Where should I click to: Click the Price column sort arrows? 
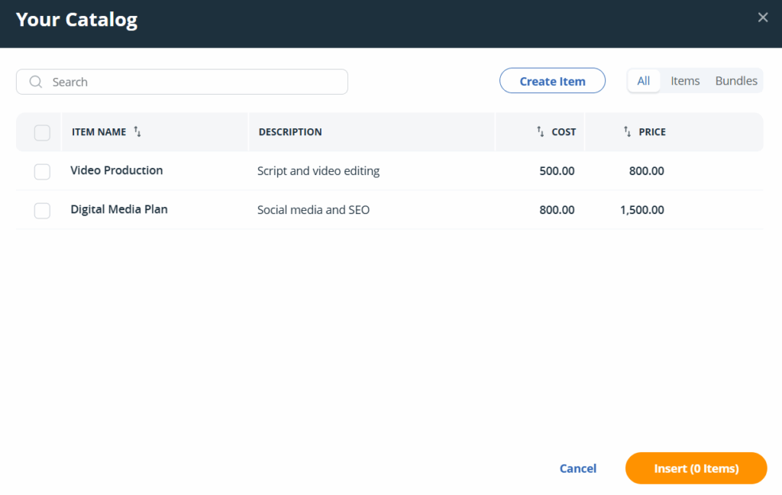point(628,131)
